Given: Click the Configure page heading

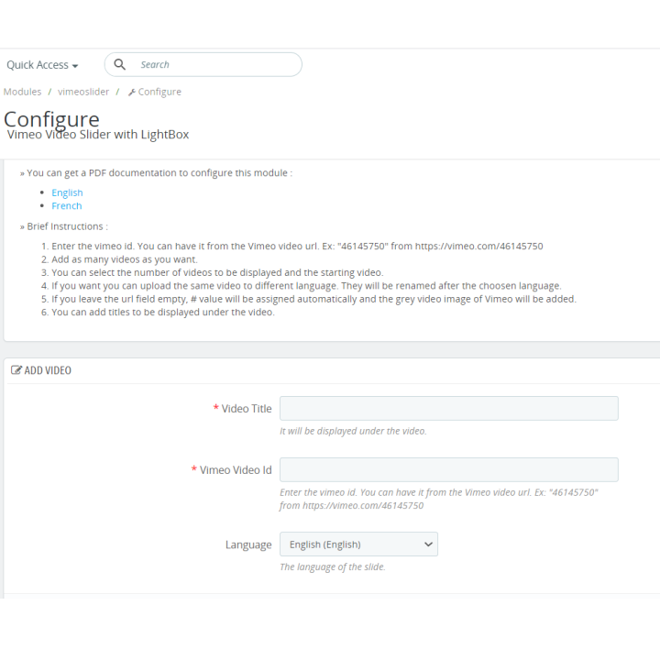Looking at the screenshot, I should (51, 119).
